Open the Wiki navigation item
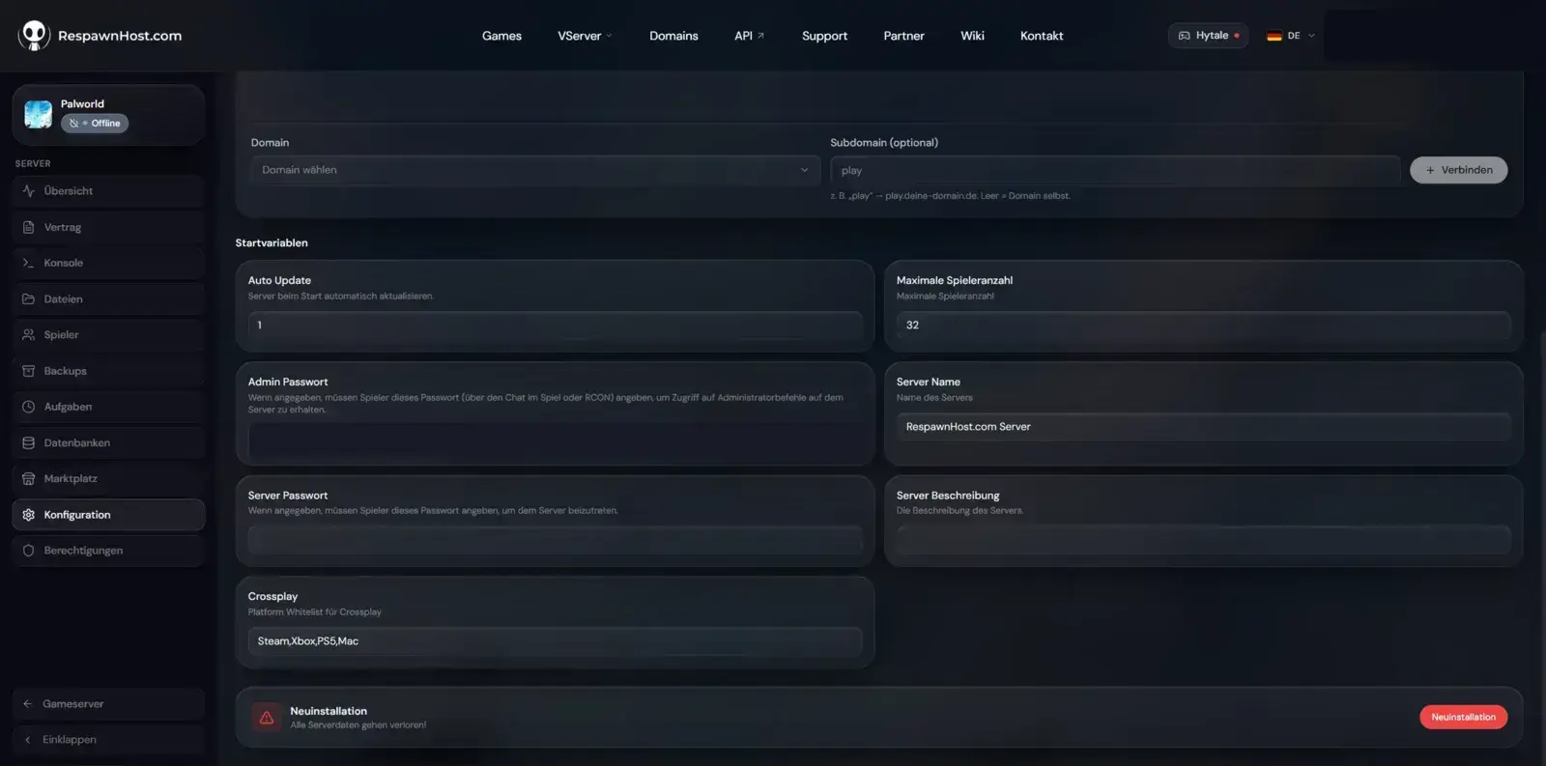 coord(972,36)
